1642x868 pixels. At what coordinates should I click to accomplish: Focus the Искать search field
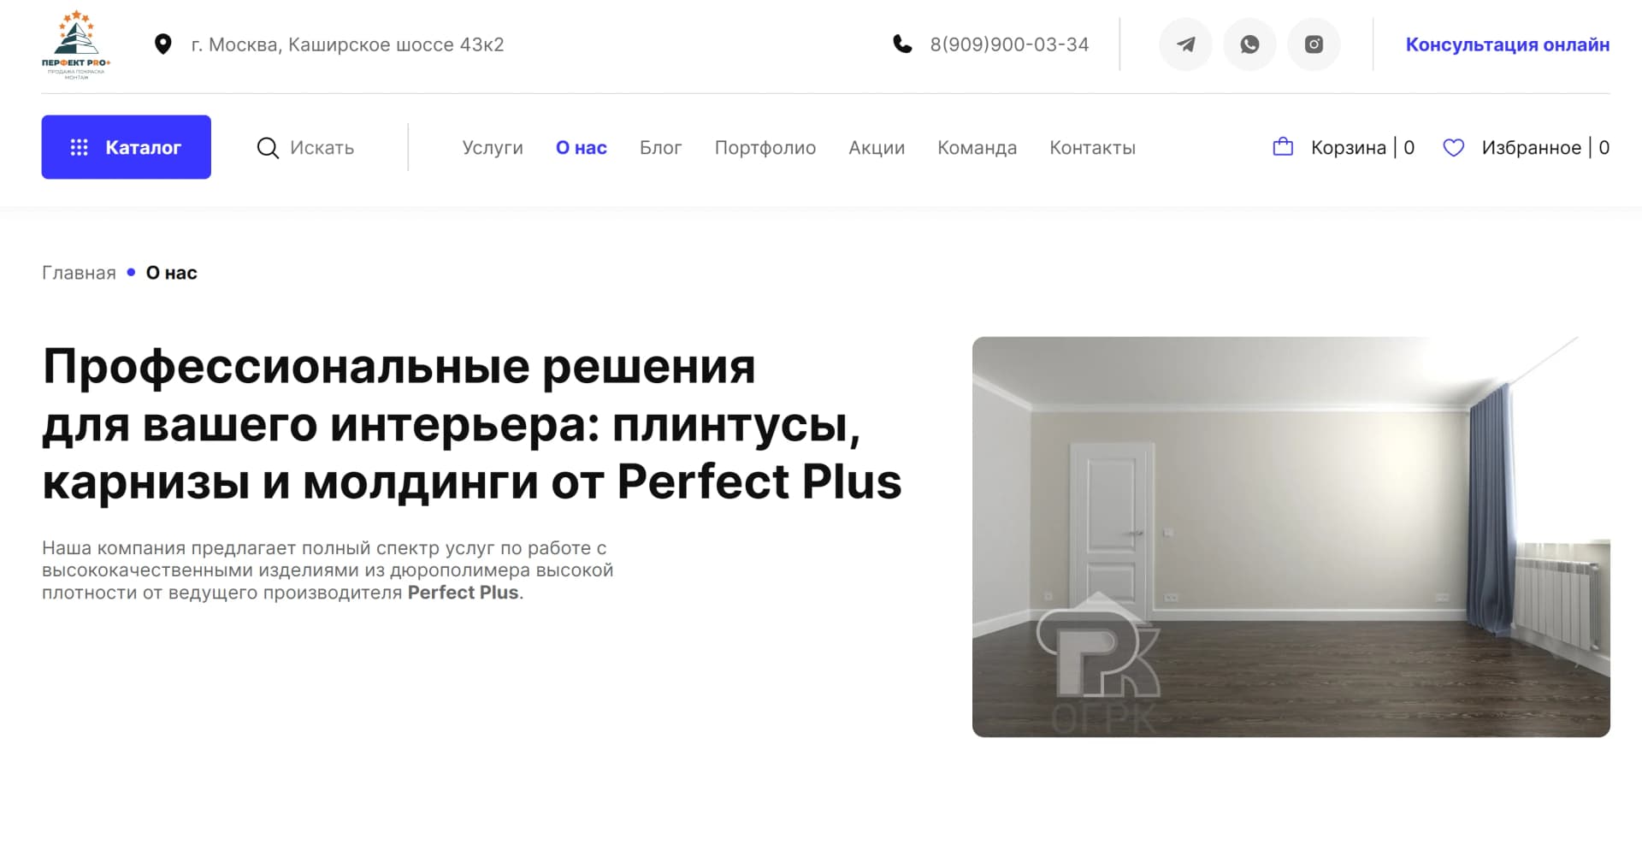pos(322,148)
